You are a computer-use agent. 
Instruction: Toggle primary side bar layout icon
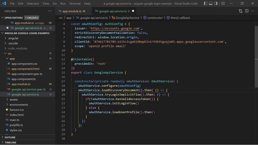click(205, 4)
